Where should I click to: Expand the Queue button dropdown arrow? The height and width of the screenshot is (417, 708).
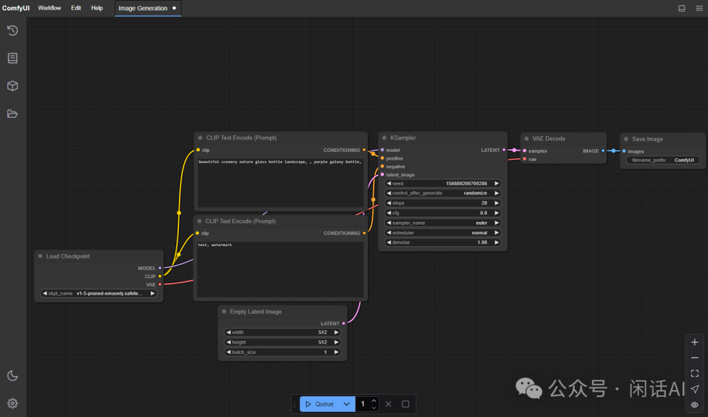347,404
